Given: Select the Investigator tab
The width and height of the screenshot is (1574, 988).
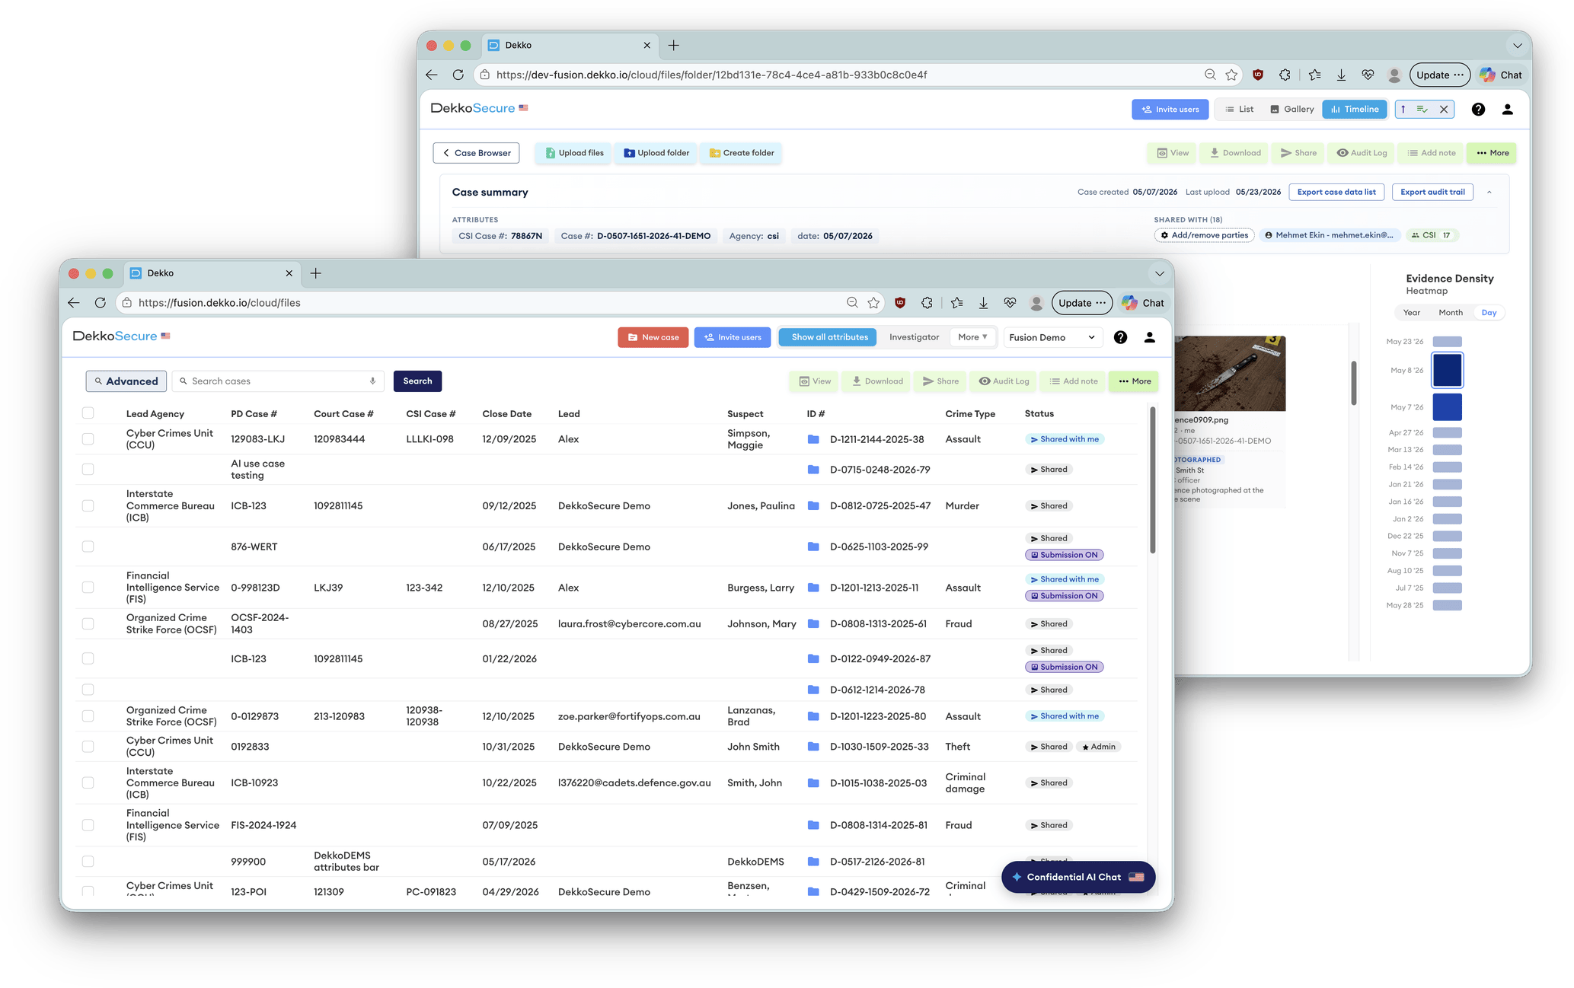Looking at the screenshot, I should click(914, 337).
